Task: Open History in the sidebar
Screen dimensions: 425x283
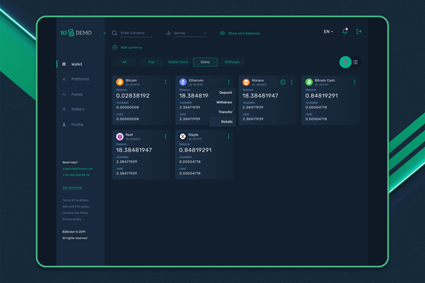Action: 78,109
